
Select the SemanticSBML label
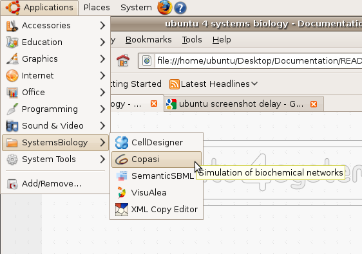(162, 176)
